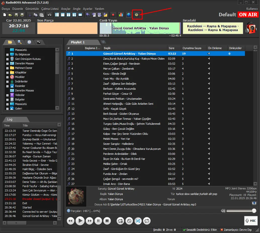This screenshot has width=260, height=233.
Task: Expand Bu bilgisayar tree node
Action: click(x=7, y=55)
